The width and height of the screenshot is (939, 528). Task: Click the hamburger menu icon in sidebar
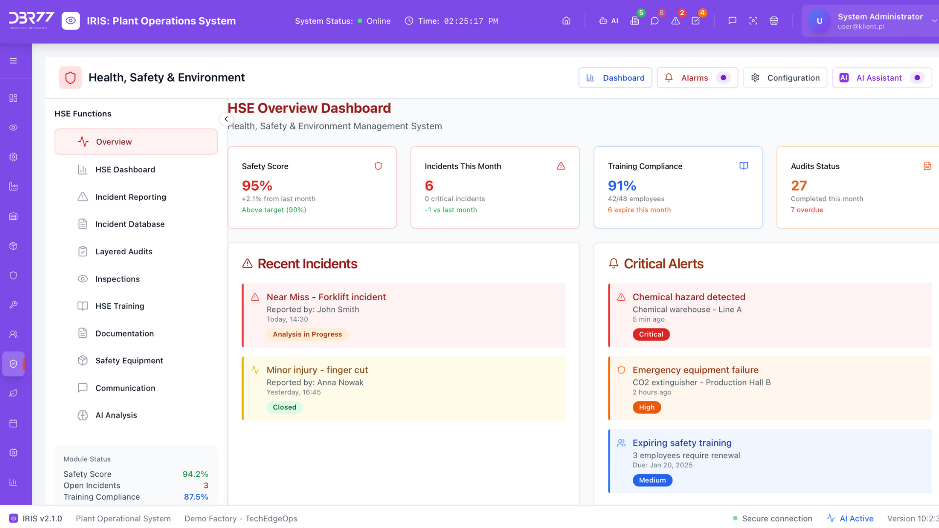[13, 61]
